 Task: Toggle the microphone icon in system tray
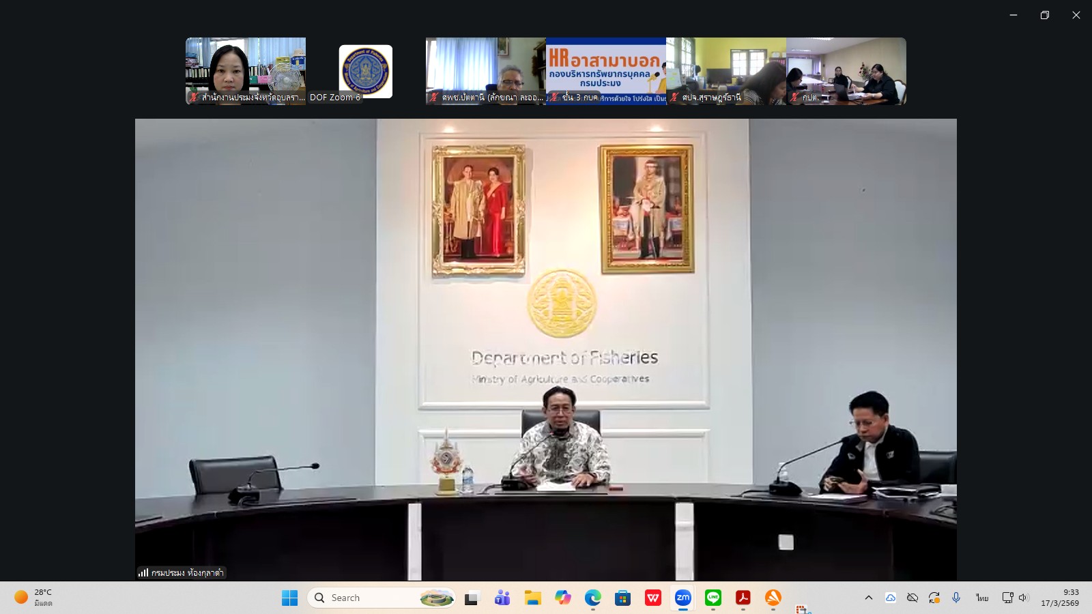click(956, 598)
